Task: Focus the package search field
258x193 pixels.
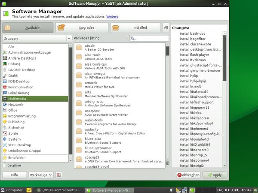Action: [149, 38]
